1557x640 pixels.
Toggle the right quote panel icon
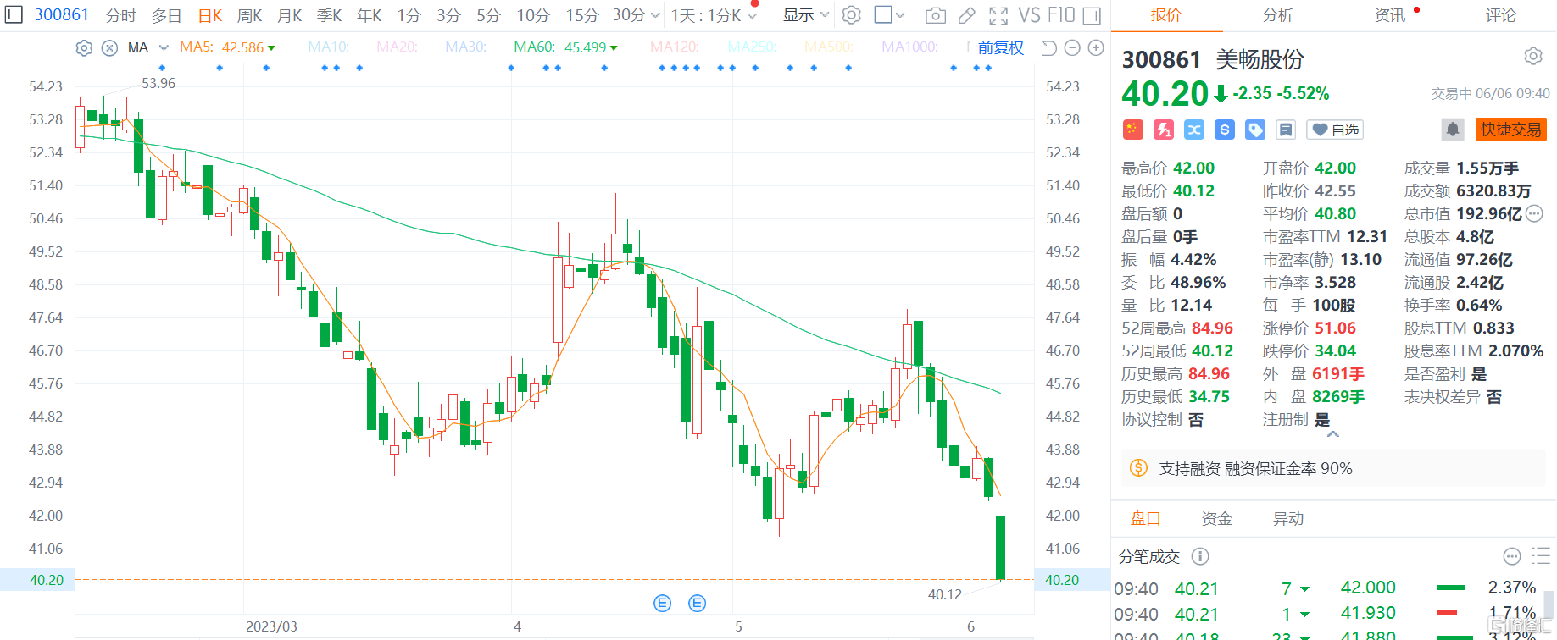coord(1093,15)
